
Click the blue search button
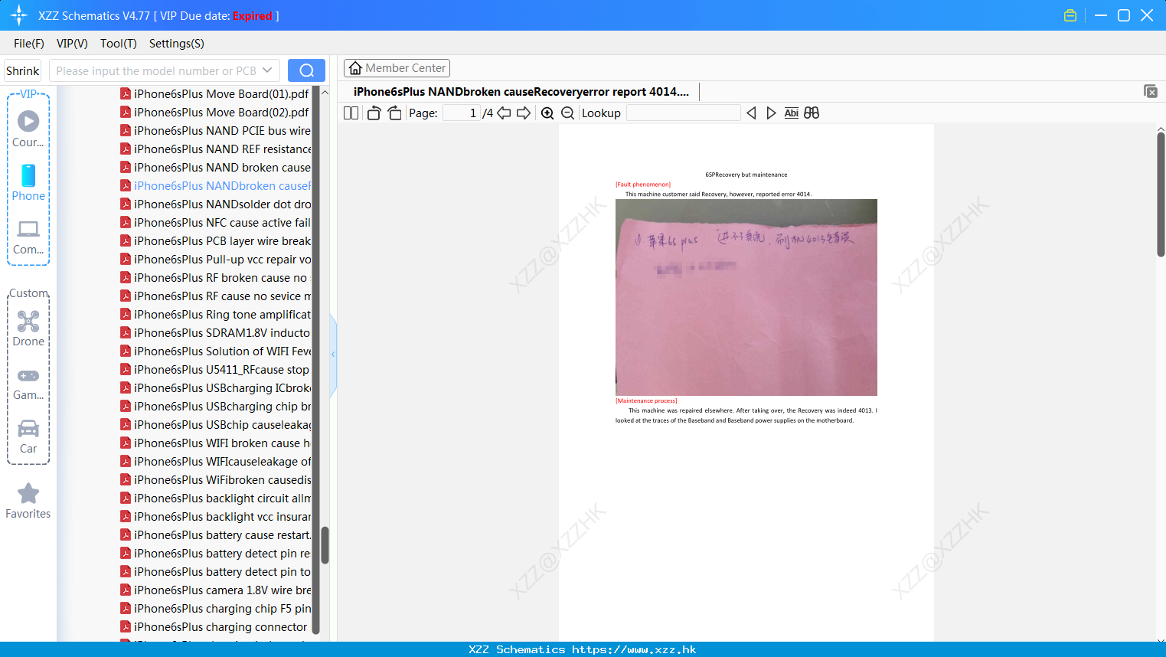(306, 70)
